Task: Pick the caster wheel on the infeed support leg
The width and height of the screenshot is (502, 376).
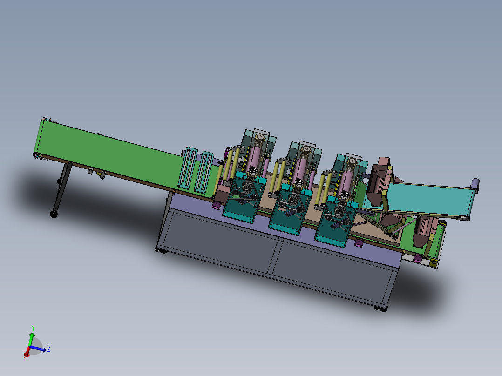Action: [x=54, y=214]
